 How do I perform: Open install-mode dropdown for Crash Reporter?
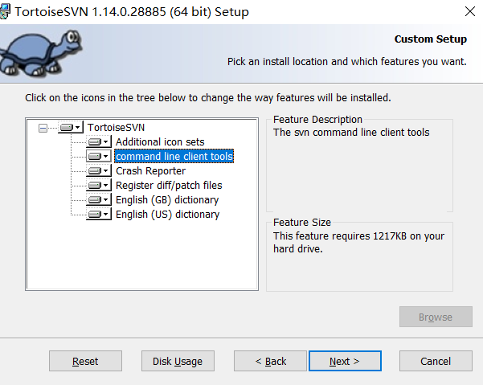[x=99, y=170]
